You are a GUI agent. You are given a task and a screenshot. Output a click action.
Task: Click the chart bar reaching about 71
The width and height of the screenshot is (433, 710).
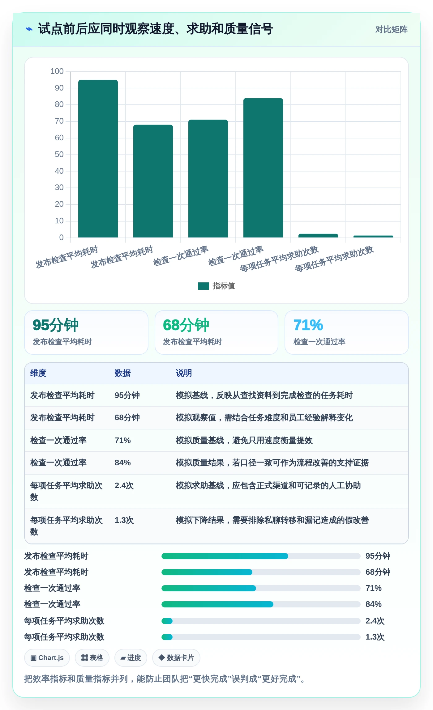pos(208,179)
